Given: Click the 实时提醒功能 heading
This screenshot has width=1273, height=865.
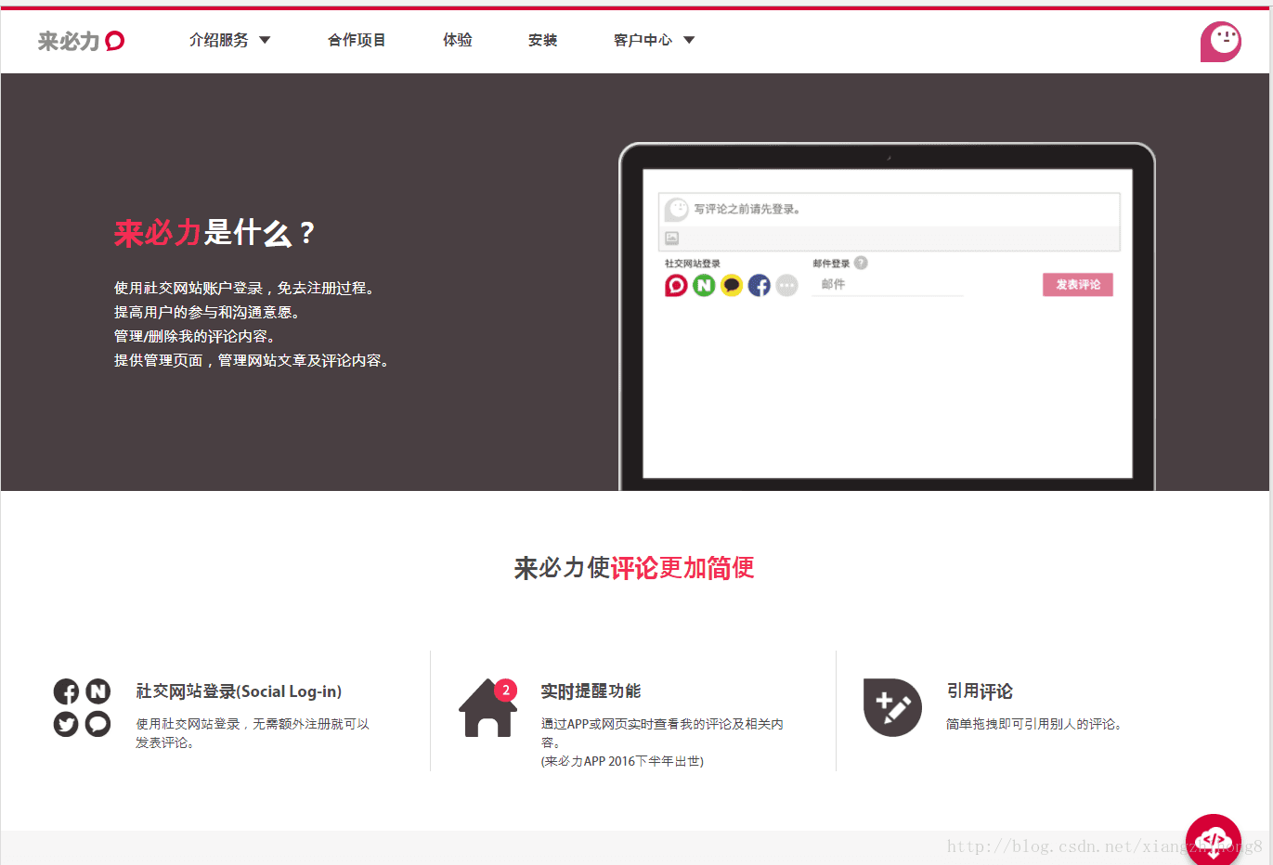Looking at the screenshot, I should (591, 691).
